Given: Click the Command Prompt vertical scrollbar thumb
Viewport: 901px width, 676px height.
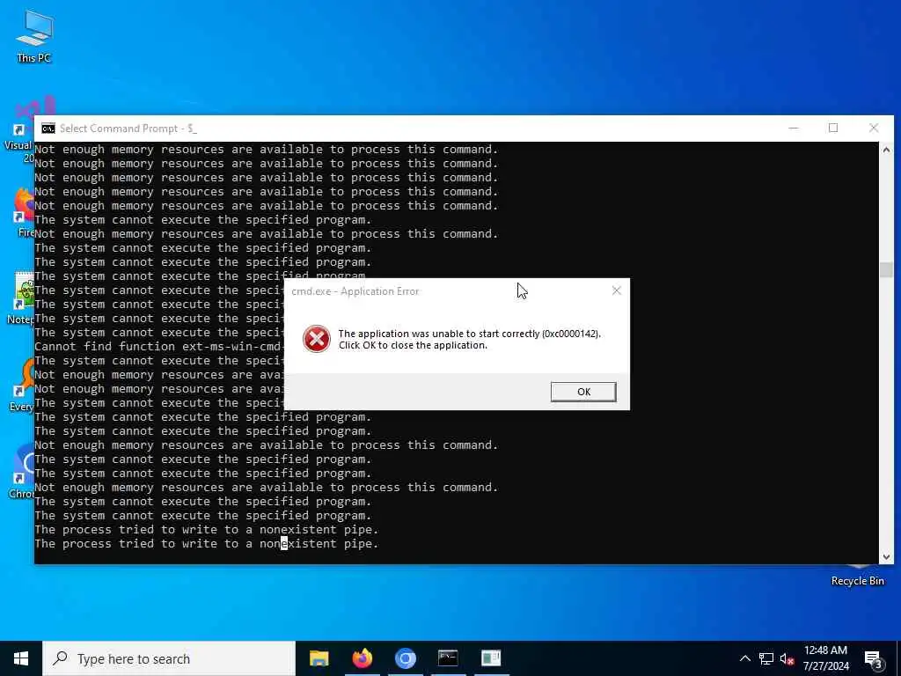Looking at the screenshot, I should [x=886, y=270].
